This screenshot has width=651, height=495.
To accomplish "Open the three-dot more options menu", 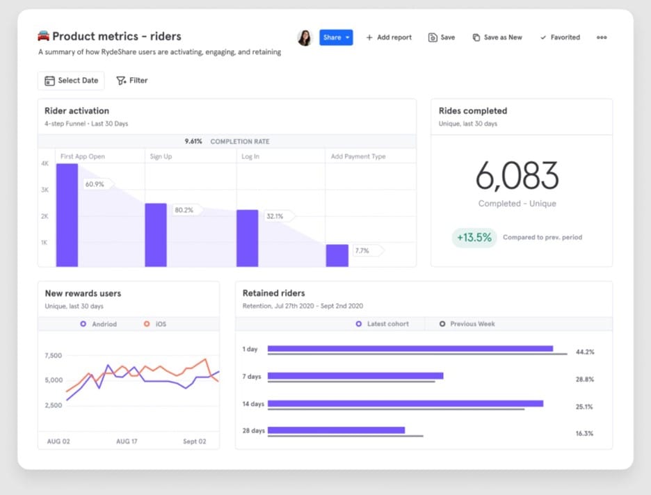I will (x=602, y=38).
